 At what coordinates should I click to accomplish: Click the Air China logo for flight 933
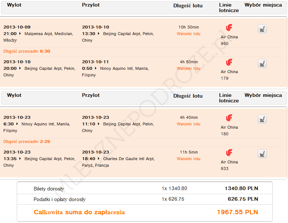click(x=229, y=153)
